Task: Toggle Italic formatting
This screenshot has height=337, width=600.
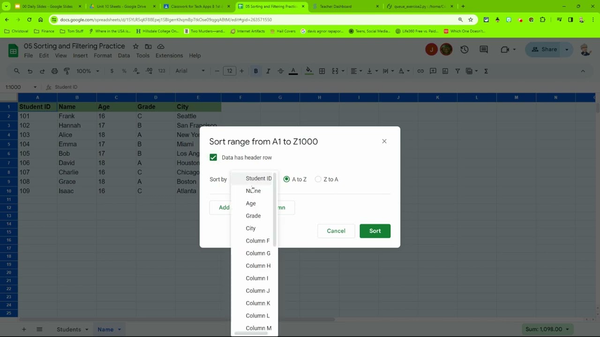Action: pos(268,71)
